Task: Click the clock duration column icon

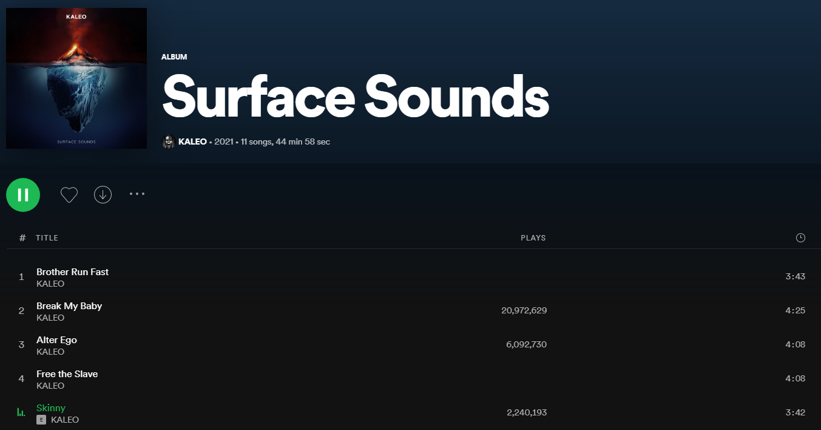Action: (x=800, y=237)
